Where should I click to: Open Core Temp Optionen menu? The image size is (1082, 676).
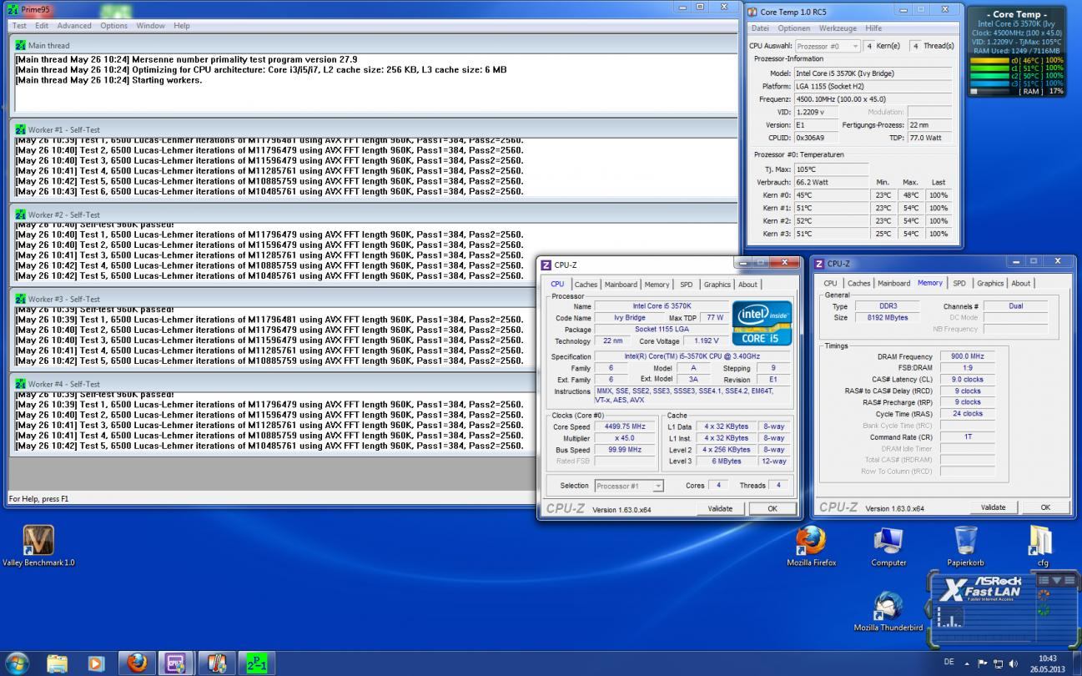(794, 28)
